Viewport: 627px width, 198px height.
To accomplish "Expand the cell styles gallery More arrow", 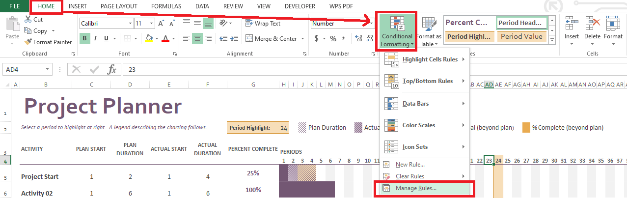I will 552,40.
